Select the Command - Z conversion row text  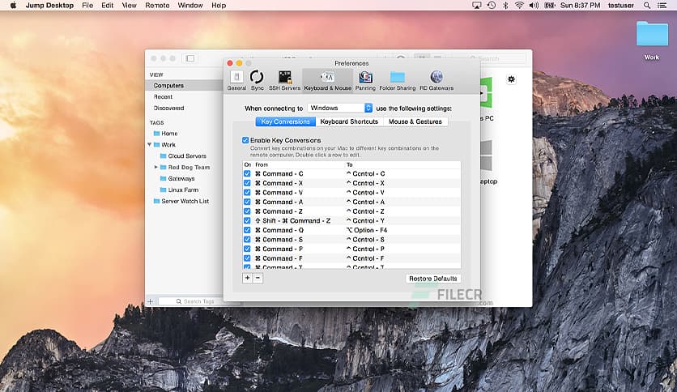279,211
